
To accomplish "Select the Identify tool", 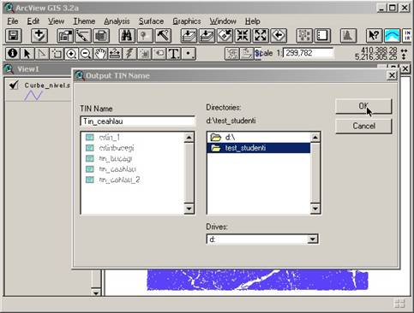I will click(x=12, y=54).
